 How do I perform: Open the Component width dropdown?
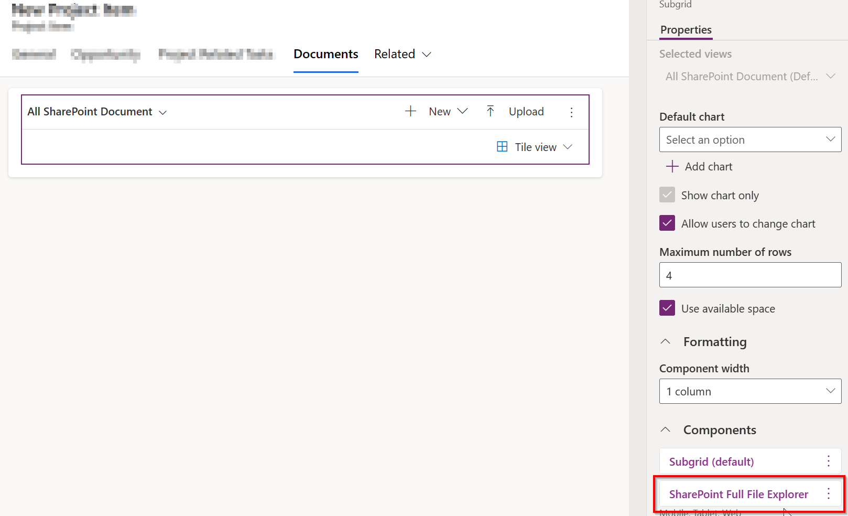pos(749,391)
